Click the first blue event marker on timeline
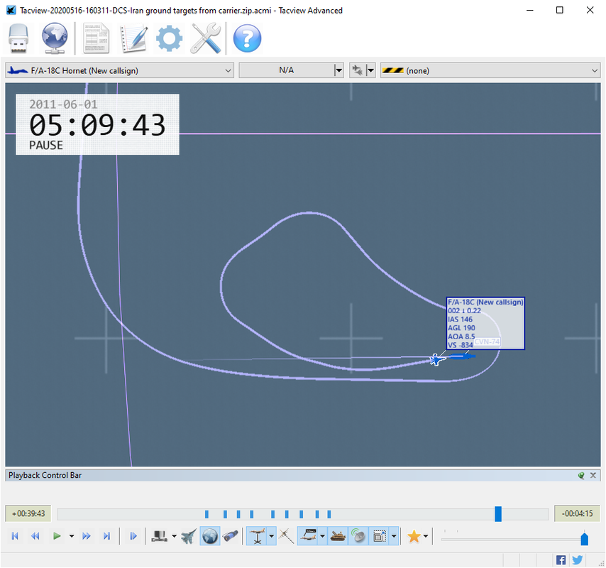Image resolution: width=606 pixels, height=568 pixels. pyautogui.click(x=206, y=514)
